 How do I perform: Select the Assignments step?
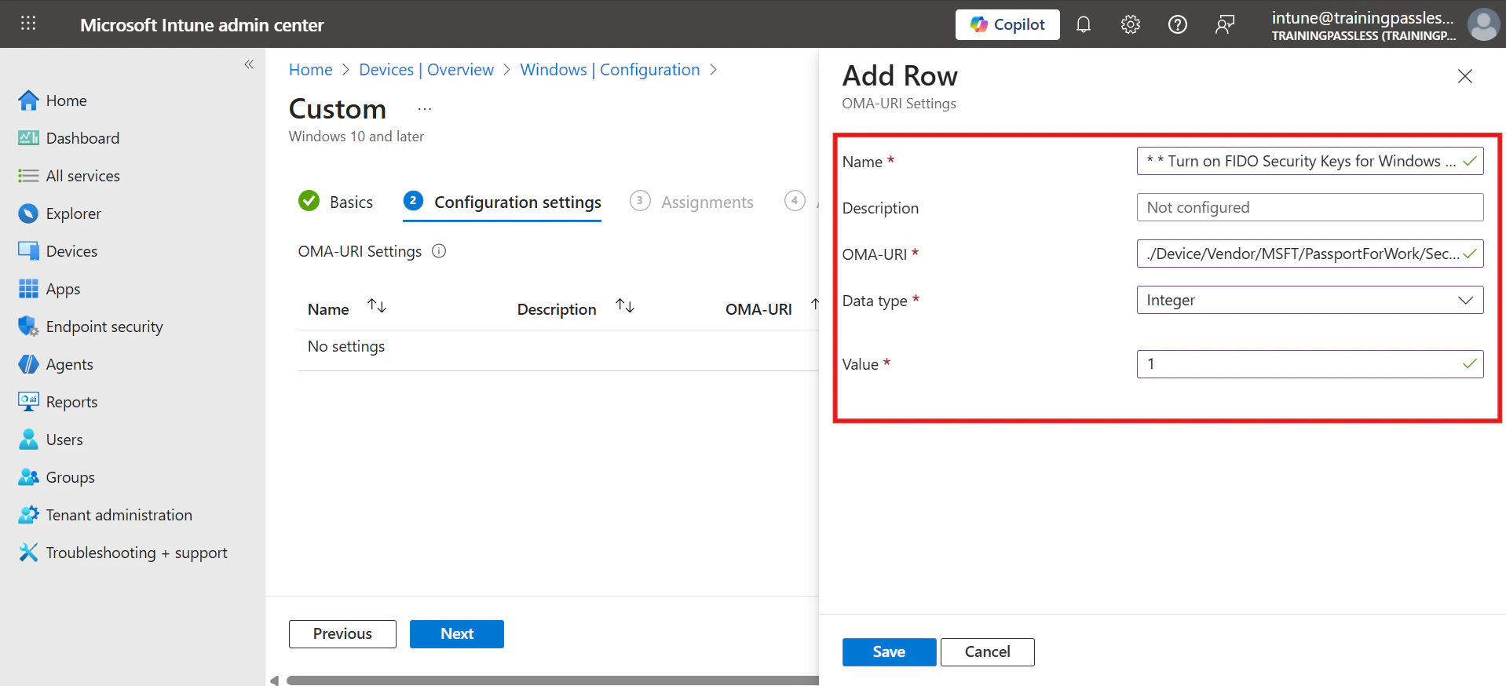pos(692,202)
